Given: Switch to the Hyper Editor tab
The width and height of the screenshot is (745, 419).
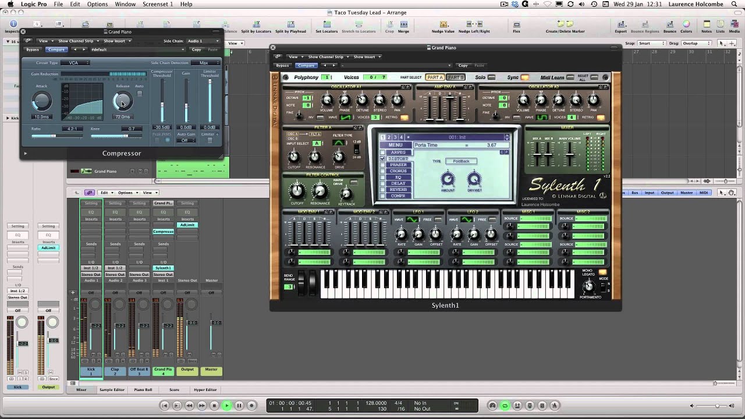Looking at the screenshot, I should point(205,390).
